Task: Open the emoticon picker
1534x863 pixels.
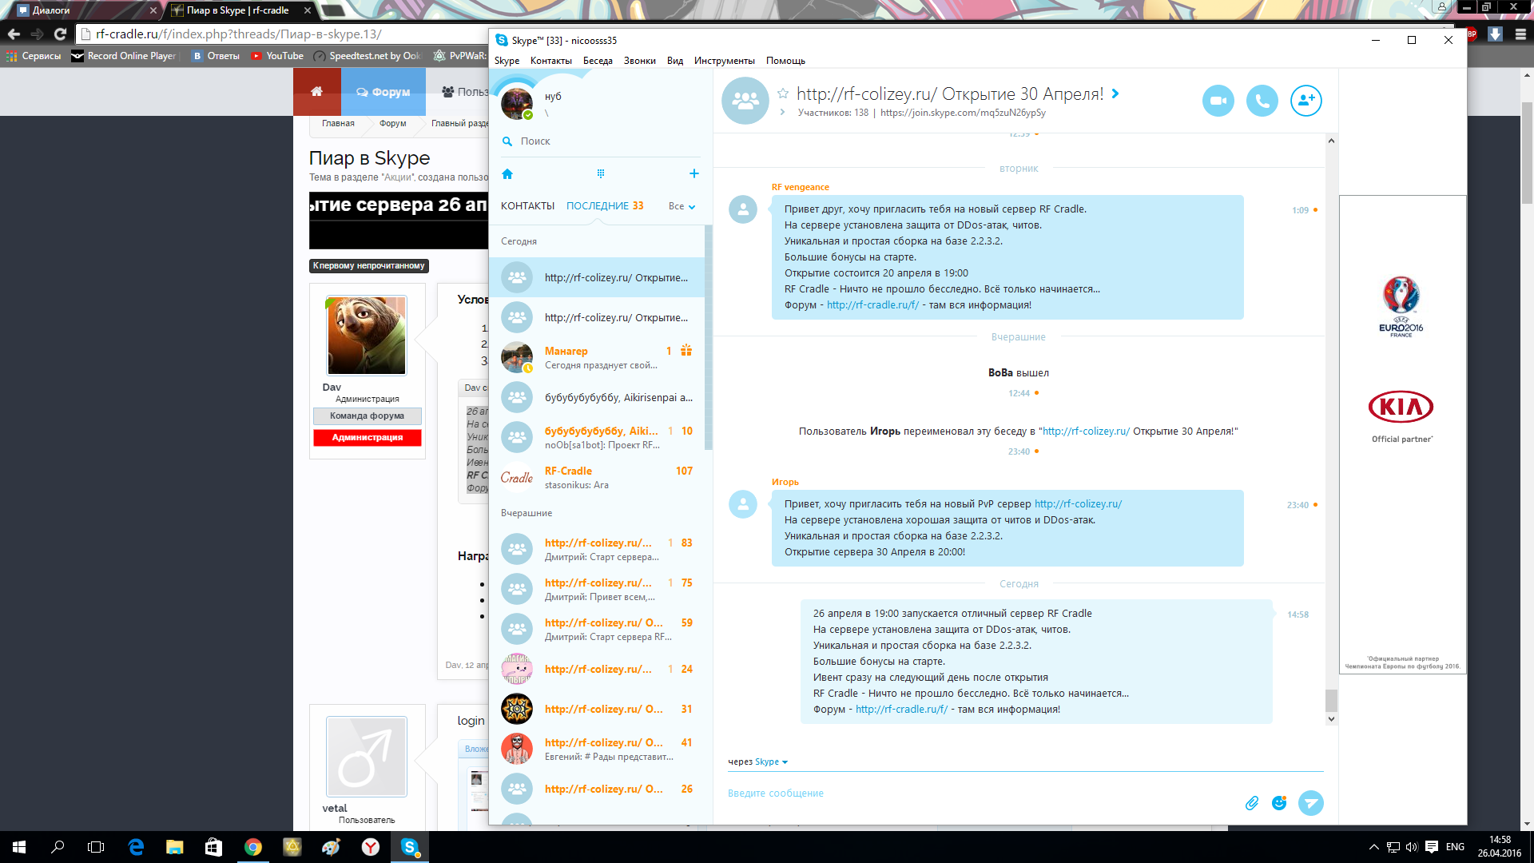Action: (x=1279, y=803)
